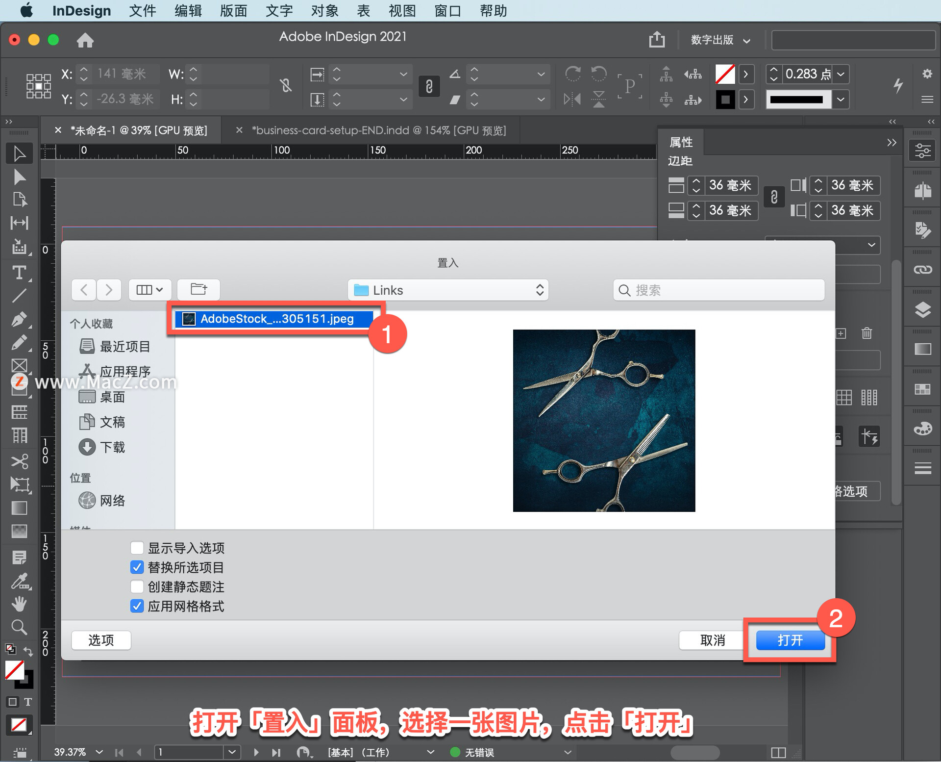Select the Pencil tool
941x762 pixels.
(x=20, y=343)
